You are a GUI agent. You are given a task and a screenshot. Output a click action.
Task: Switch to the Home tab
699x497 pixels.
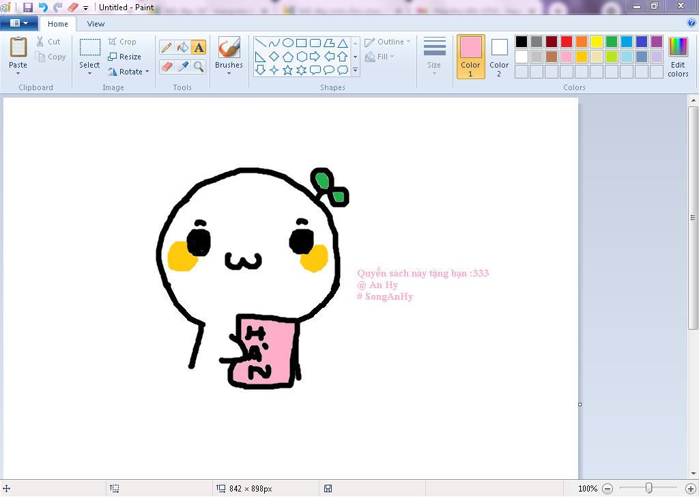point(58,24)
